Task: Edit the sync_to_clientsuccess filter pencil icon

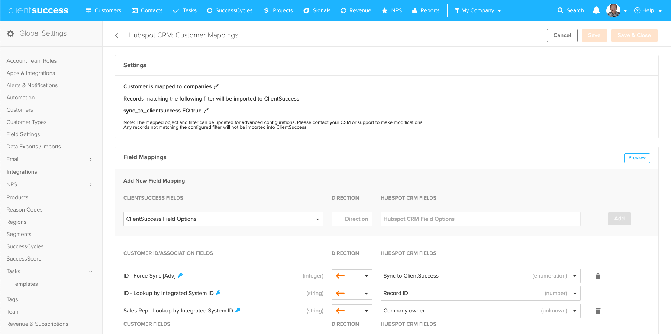Action: [206, 110]
